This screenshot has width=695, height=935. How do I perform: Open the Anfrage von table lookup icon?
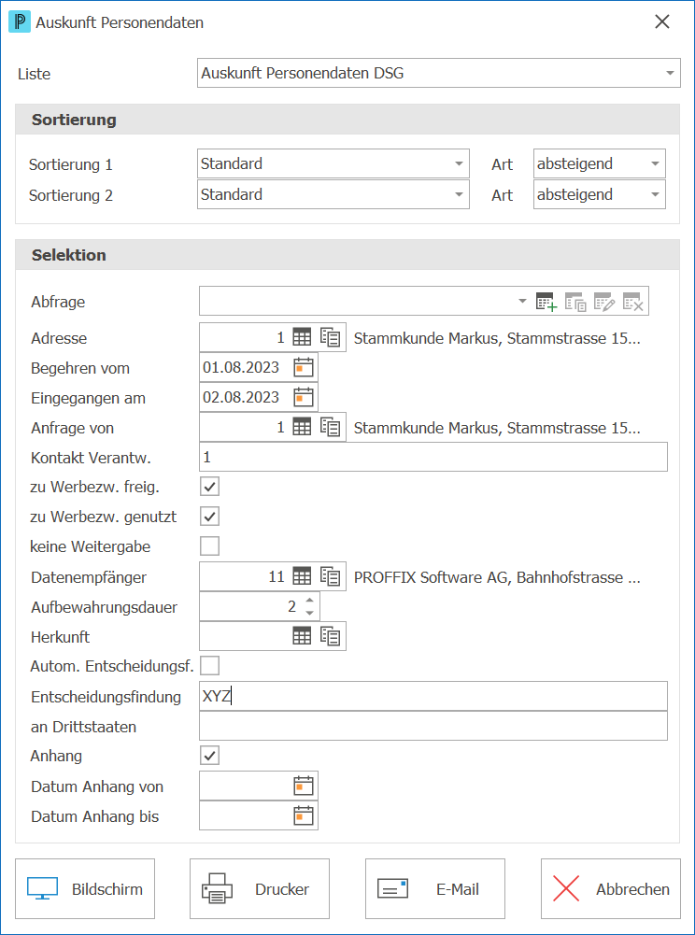(x=302, y=428)
